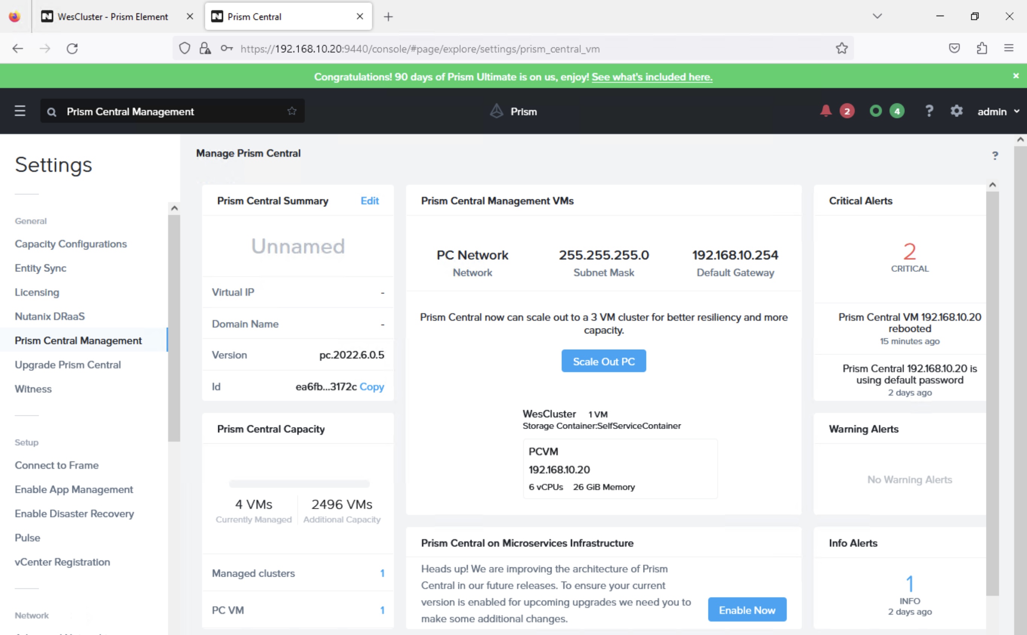Click Edit in Prism Central Summary
The image size is (1027, 635).
click(369, 201)
